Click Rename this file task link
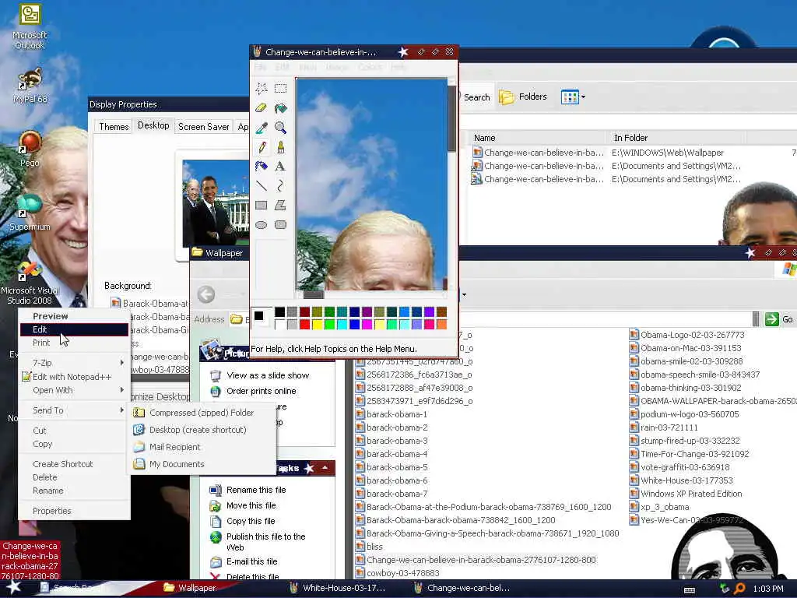The width and height of the screenshot is (797, 598). pos(255,490)
